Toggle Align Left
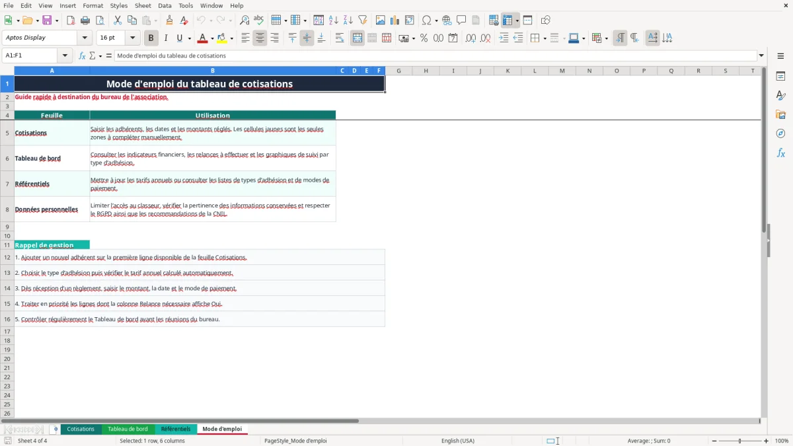This screenshot has height=446, width=793. tap(245, 38)
